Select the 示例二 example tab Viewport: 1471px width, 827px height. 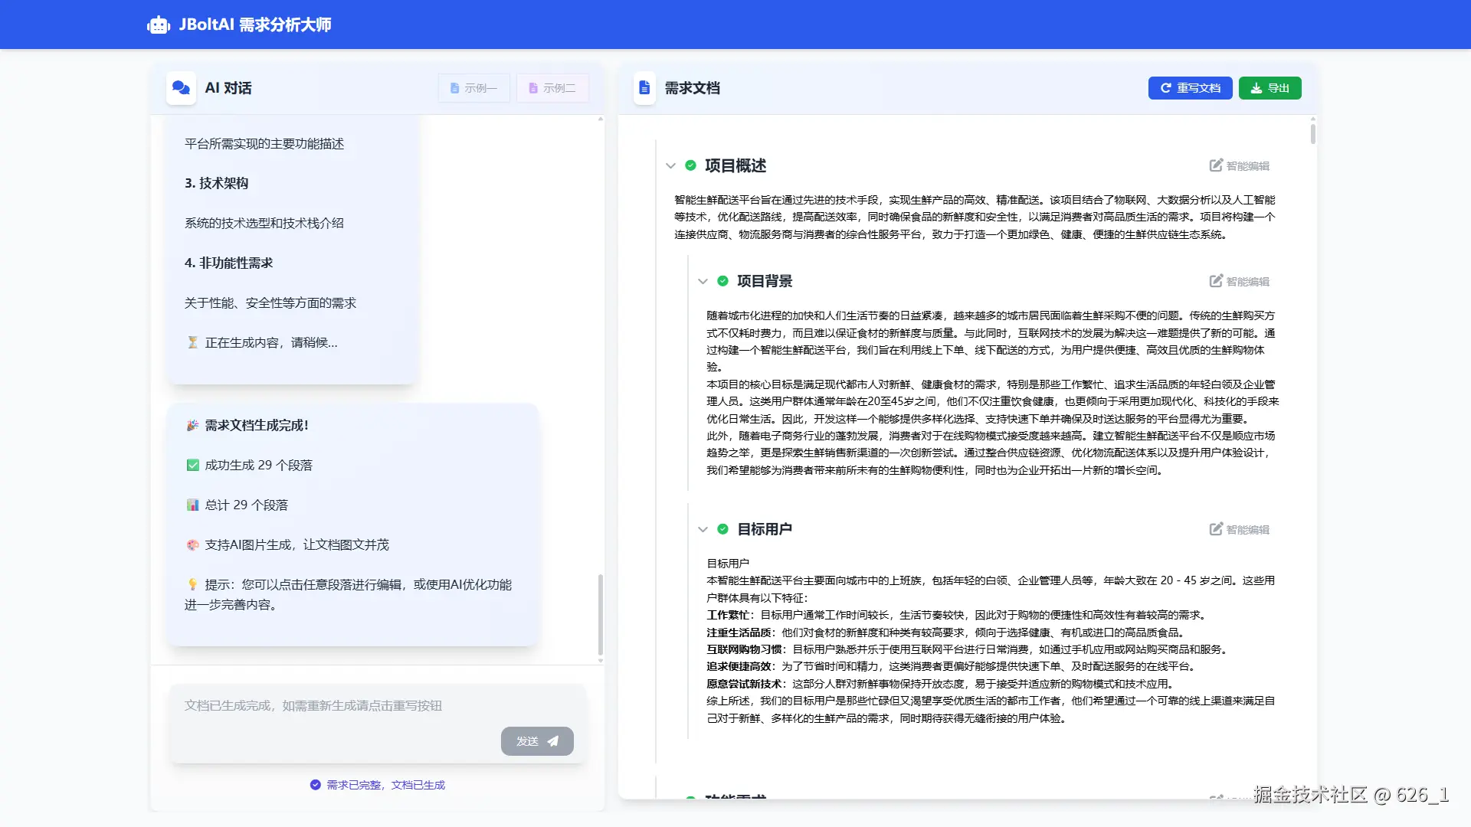pyautogui.click(x=552, y=87)
